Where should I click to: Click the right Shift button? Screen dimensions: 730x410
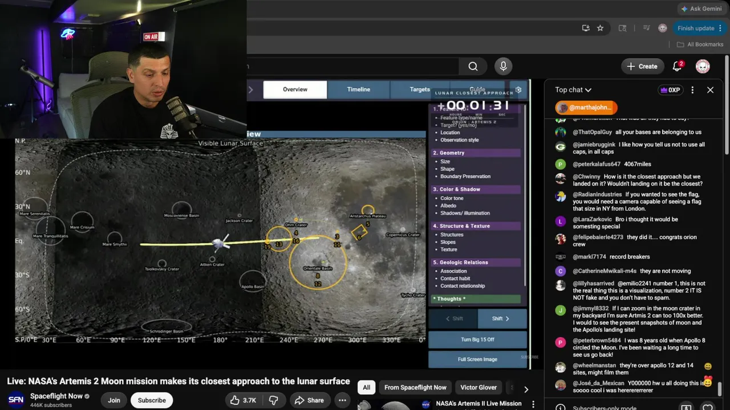click(501, 319)
